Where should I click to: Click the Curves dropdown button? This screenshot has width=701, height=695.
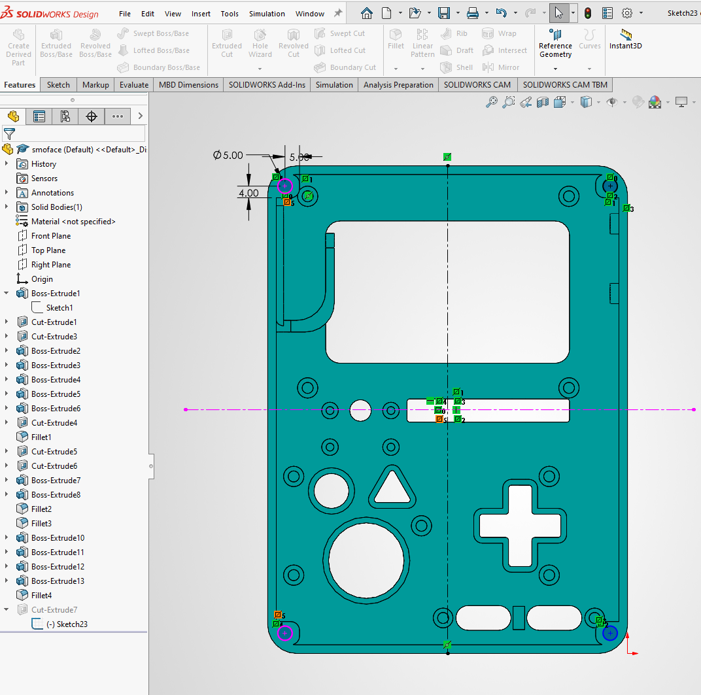coord(589,69)
